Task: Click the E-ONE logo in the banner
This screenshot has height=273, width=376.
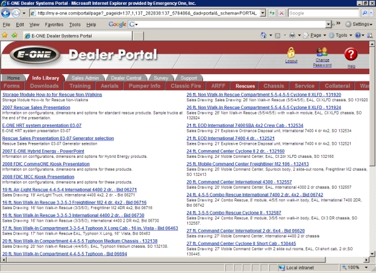Action: pyautogui.click(x=35, y=54)
